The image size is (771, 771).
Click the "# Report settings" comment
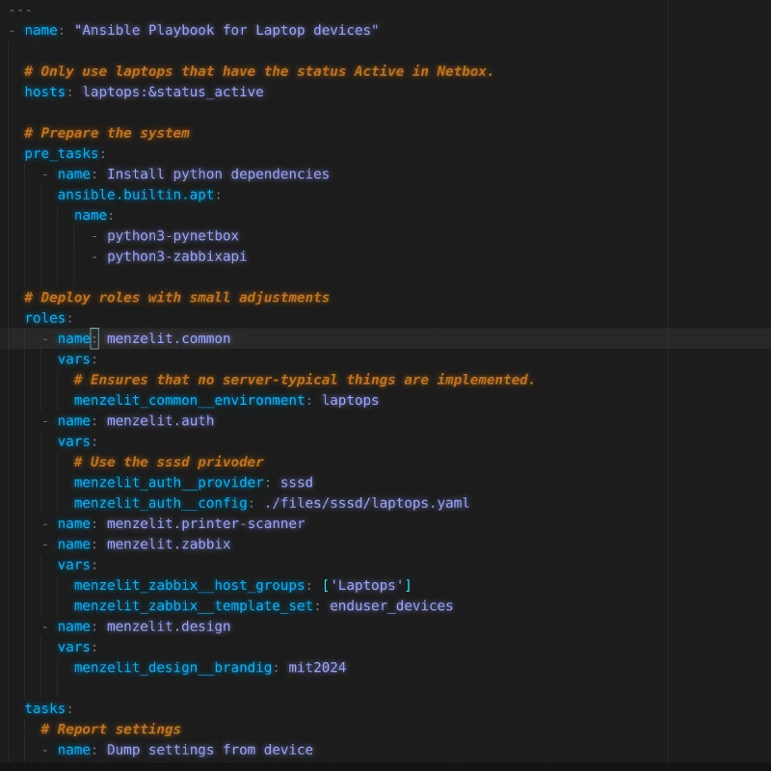coord(111,729)
